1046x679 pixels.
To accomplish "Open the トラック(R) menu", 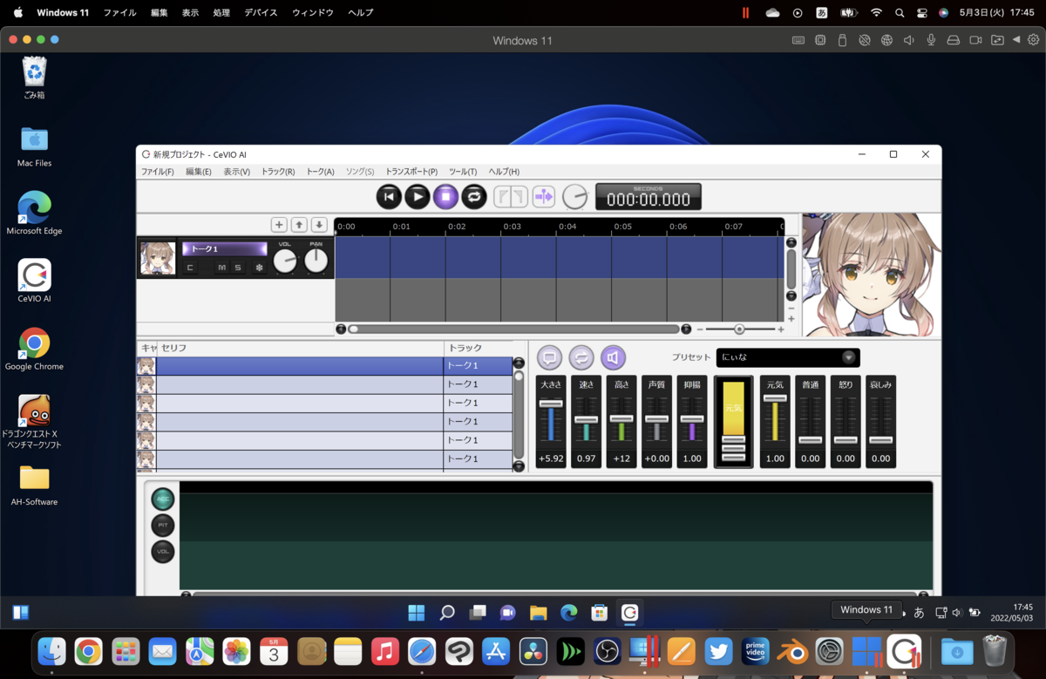I will click(x=278, y=172).
